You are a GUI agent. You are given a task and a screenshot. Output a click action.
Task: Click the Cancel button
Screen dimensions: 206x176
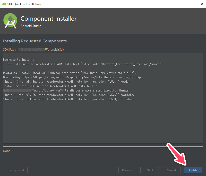[x=171, y=170]
